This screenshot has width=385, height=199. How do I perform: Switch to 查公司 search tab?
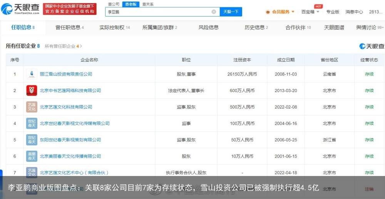coord(114,4)
